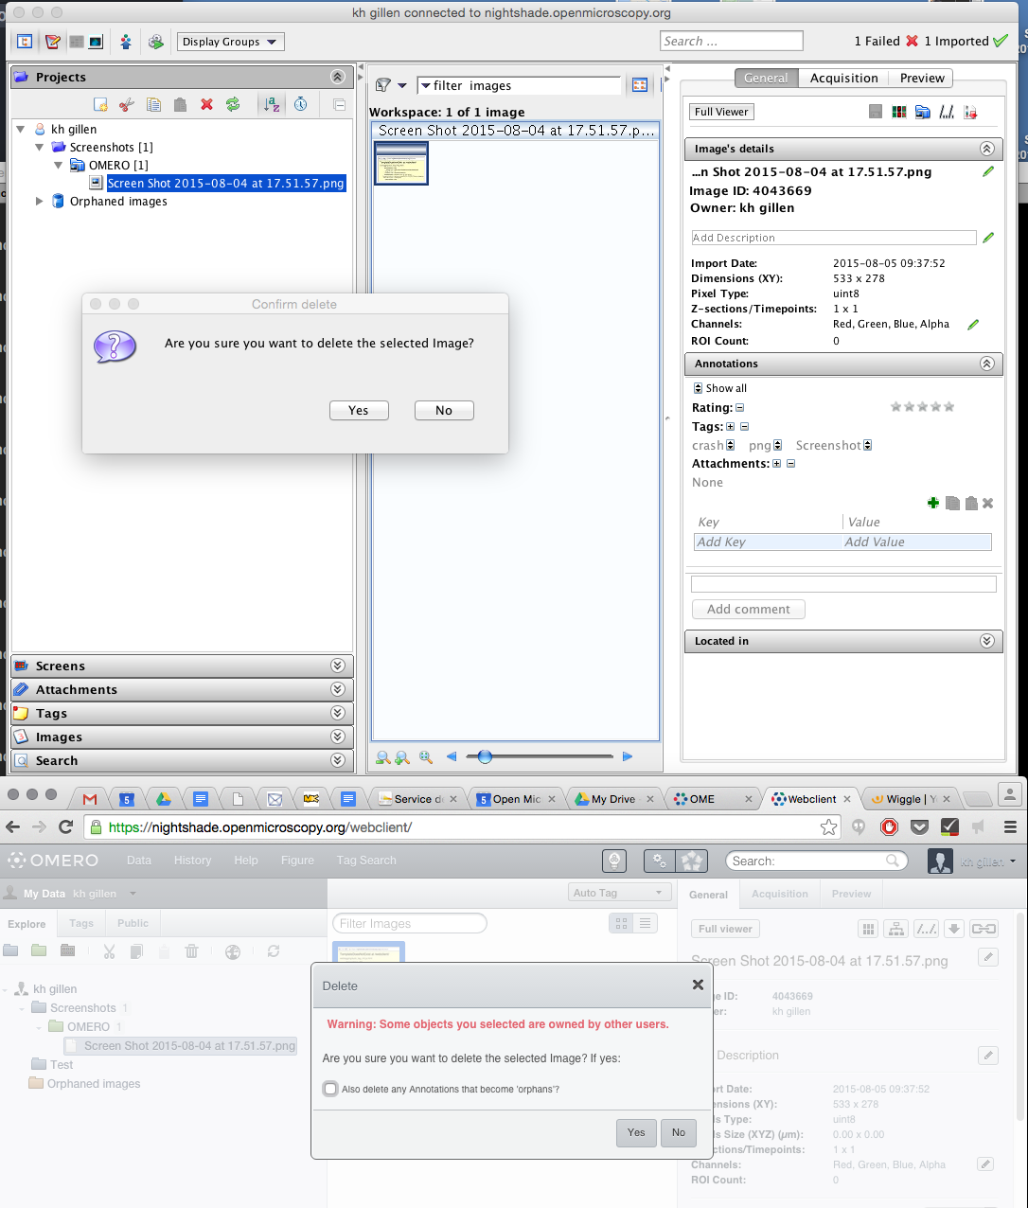Check 'Also delete any Annotations' orphans checkbox
Image resolution: width=1028 pixels, height=1208 pixels.
(330, 1089)
